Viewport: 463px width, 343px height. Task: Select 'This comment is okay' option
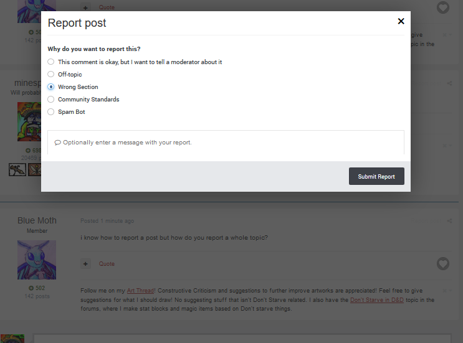(x=51, y=62)
